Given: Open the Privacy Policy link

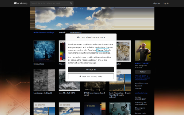Looking at the screenshot, I should (102, 50).
